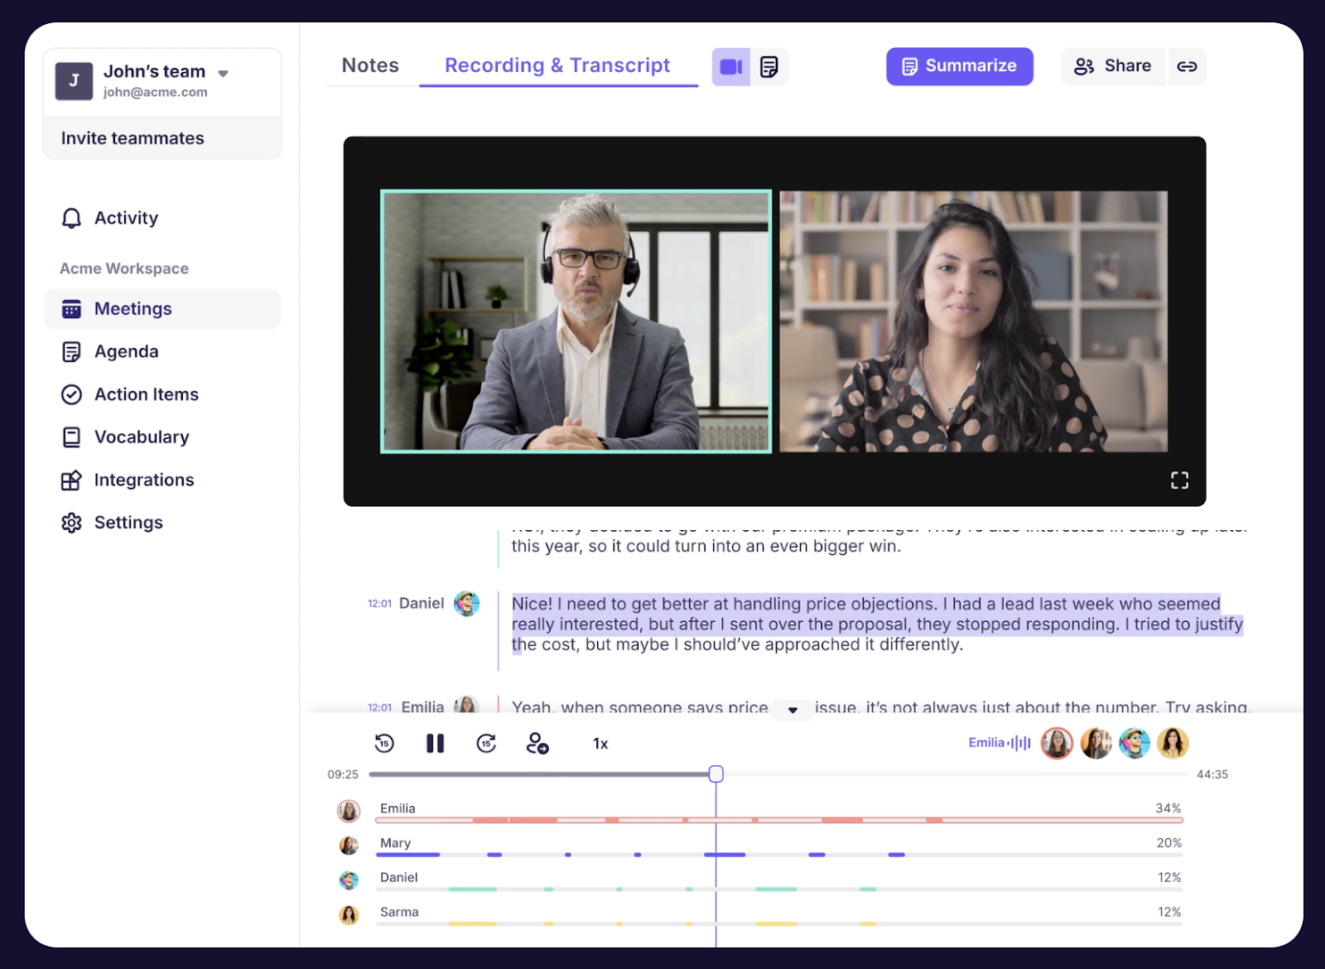The image size is (1325, 969).
Task: Click the scroll-down arrow in the transcript
Action: (x=793, y=710)
